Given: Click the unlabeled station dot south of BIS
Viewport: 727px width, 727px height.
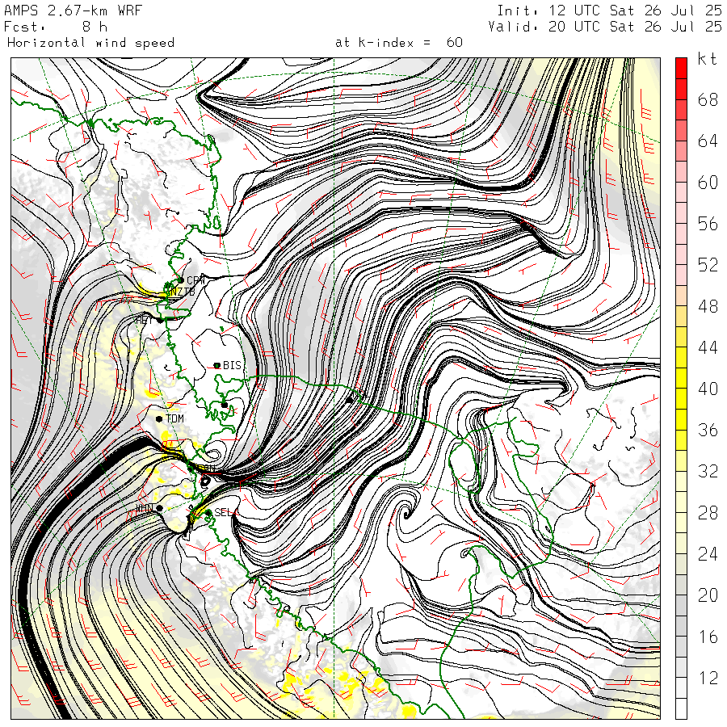Looking at the screenshot, I should coord(225,405).
